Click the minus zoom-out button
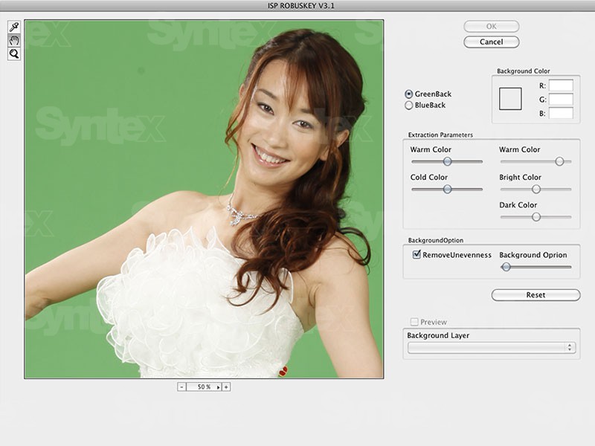The width and height of the screenshot is (595, 446). click(181, 387)
